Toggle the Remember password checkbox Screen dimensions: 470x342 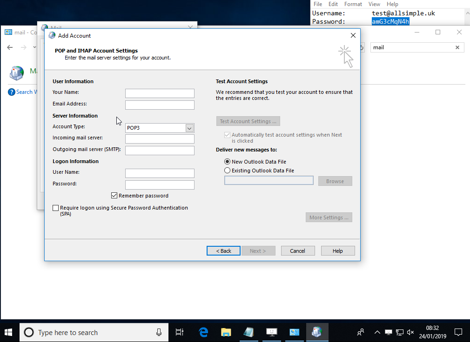pyautogui.click(x=114, y=196)
